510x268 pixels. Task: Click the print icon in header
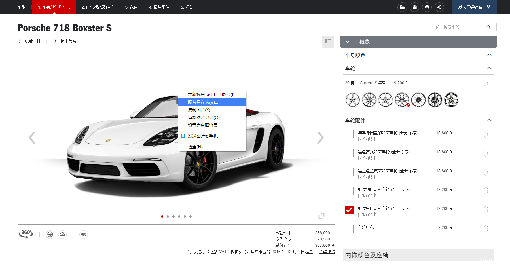click(427, 7)
